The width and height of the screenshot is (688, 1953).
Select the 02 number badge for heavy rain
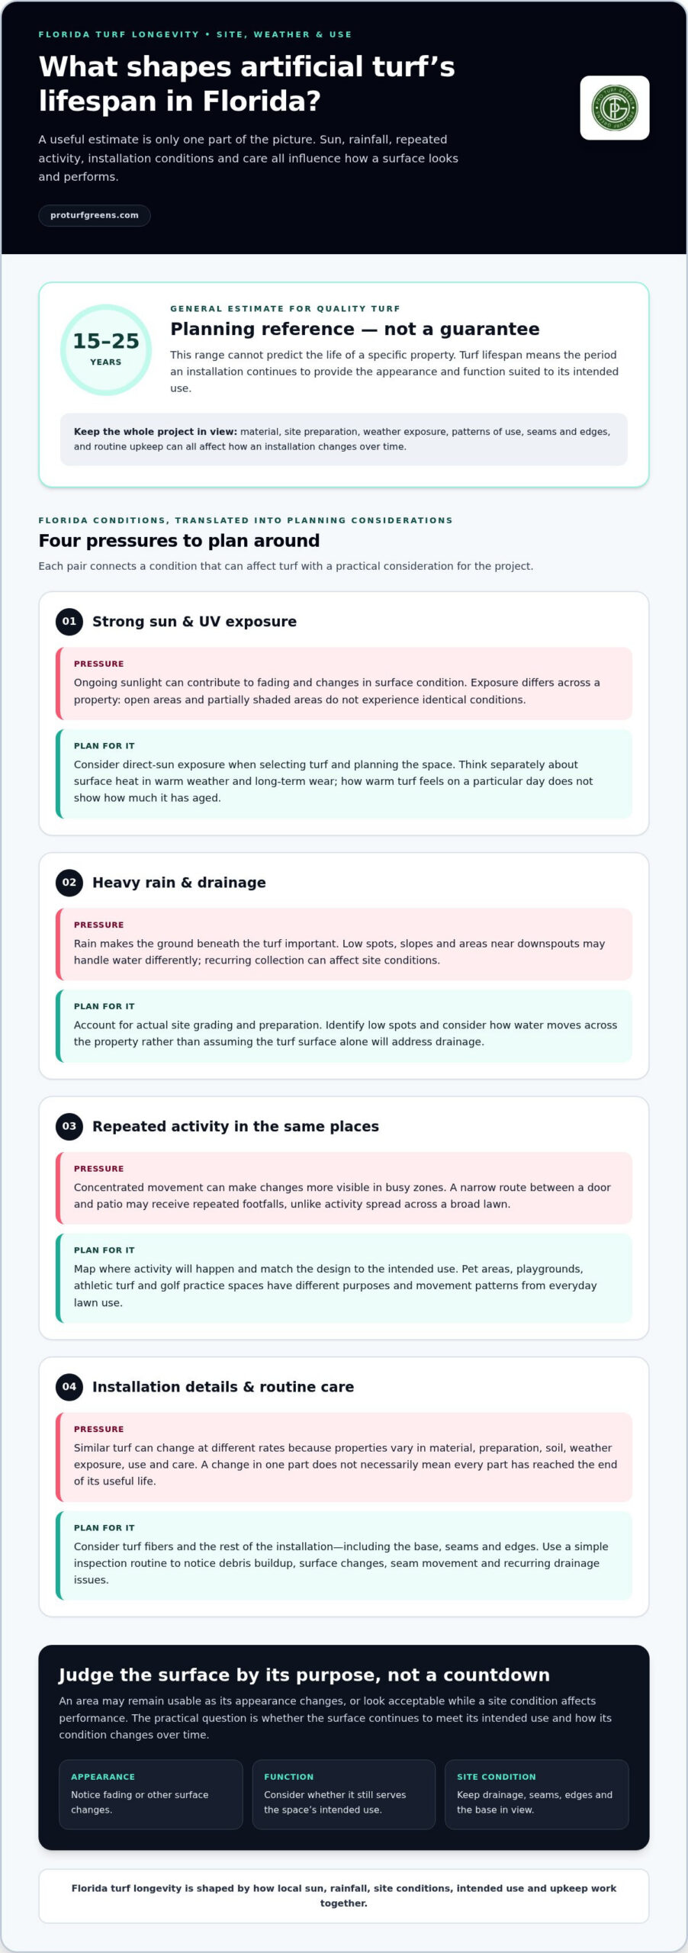(69, 882)
